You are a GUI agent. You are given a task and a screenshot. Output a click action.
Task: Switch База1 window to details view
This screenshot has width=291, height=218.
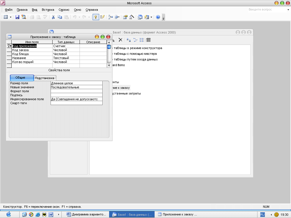coord(148,40)
